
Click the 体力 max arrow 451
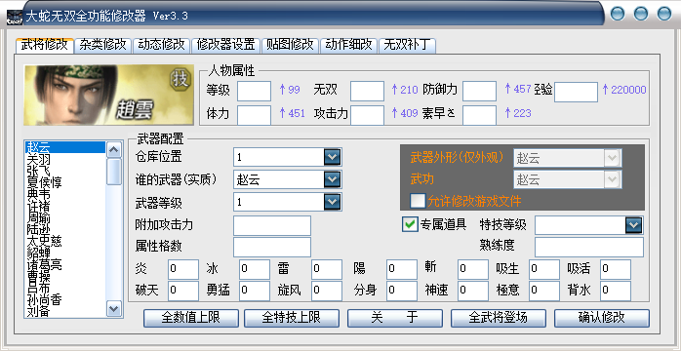[x=292, y=113]
